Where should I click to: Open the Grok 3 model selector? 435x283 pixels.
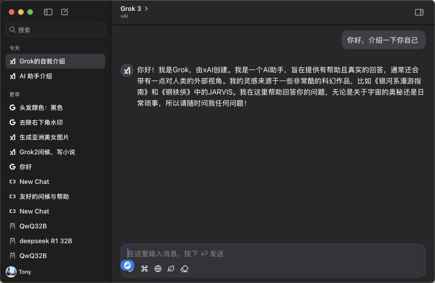point(134,8)
